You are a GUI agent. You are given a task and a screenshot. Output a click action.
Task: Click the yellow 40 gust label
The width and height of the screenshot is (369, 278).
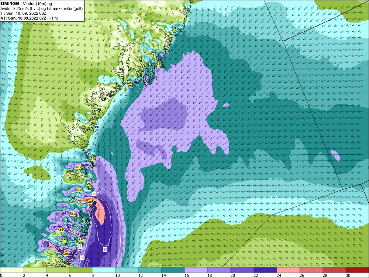tap(90, 202)
